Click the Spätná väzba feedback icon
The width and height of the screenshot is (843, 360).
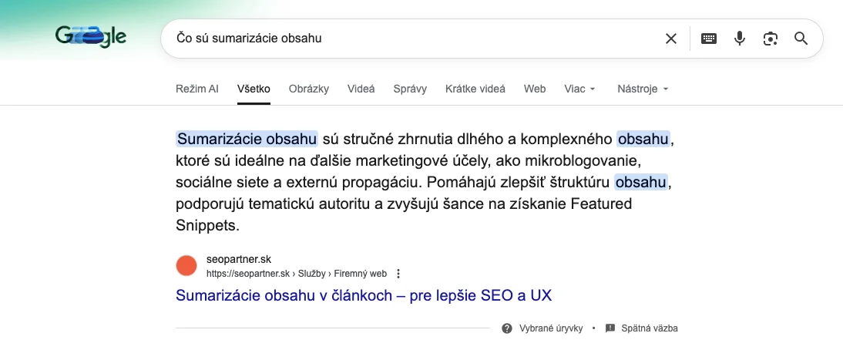point(610,328)
